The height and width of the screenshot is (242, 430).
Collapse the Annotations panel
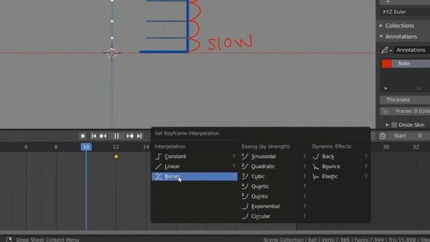[x=381, y=36]
